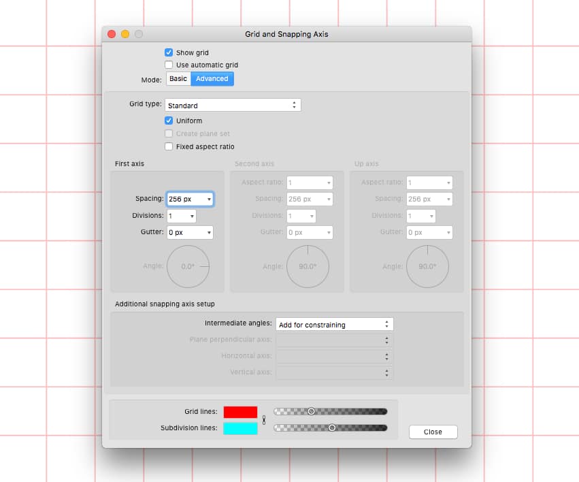Uncheck the Uniform option
Screen dimensions: 579x482
click(169, 120)
